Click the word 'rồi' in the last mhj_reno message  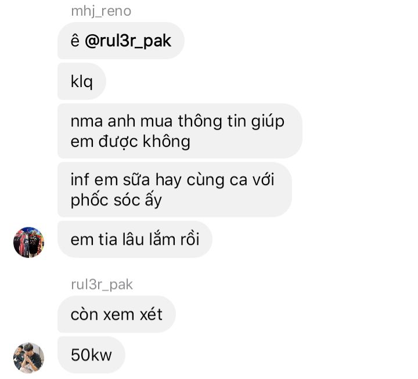[190, 239]
